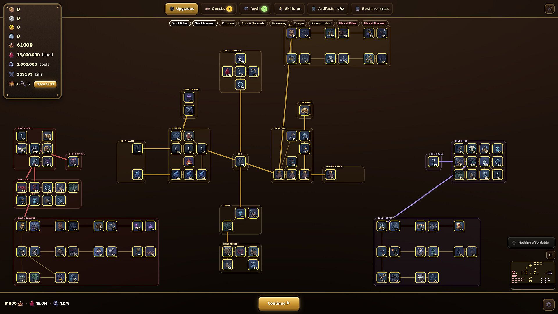Select the flame face node in Offense
This screenshot has width=558, height=314.
(189, 162)
